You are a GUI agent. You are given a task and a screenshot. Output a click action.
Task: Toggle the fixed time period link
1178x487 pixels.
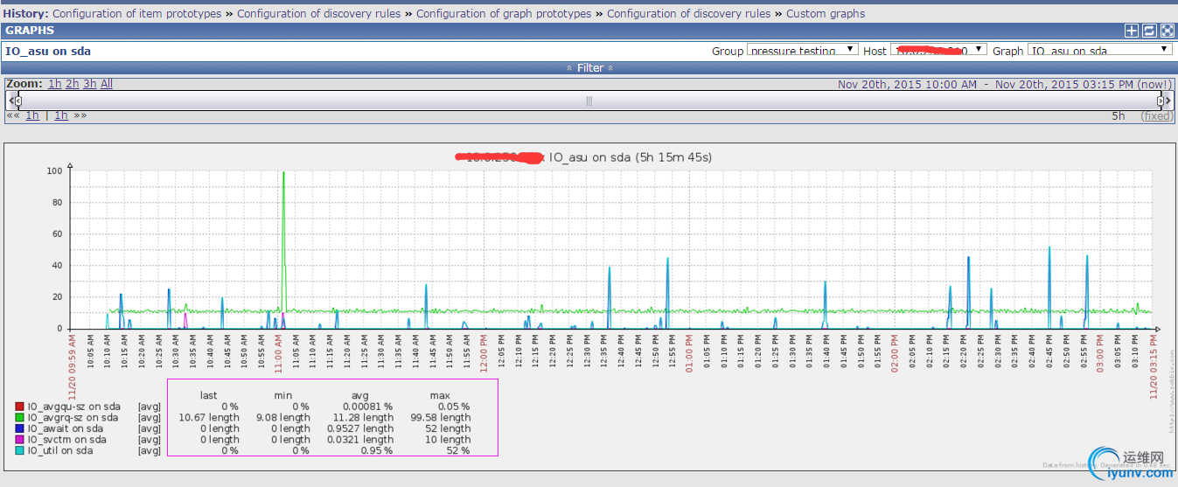click(1156, 116)
